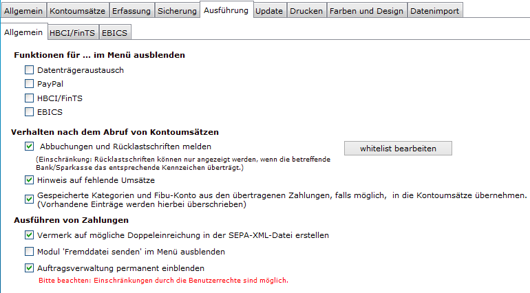Uncheck Abbuchungen und Rücklastschriften melden
Viewport: 530px width, 293px height.
point(29,146)
